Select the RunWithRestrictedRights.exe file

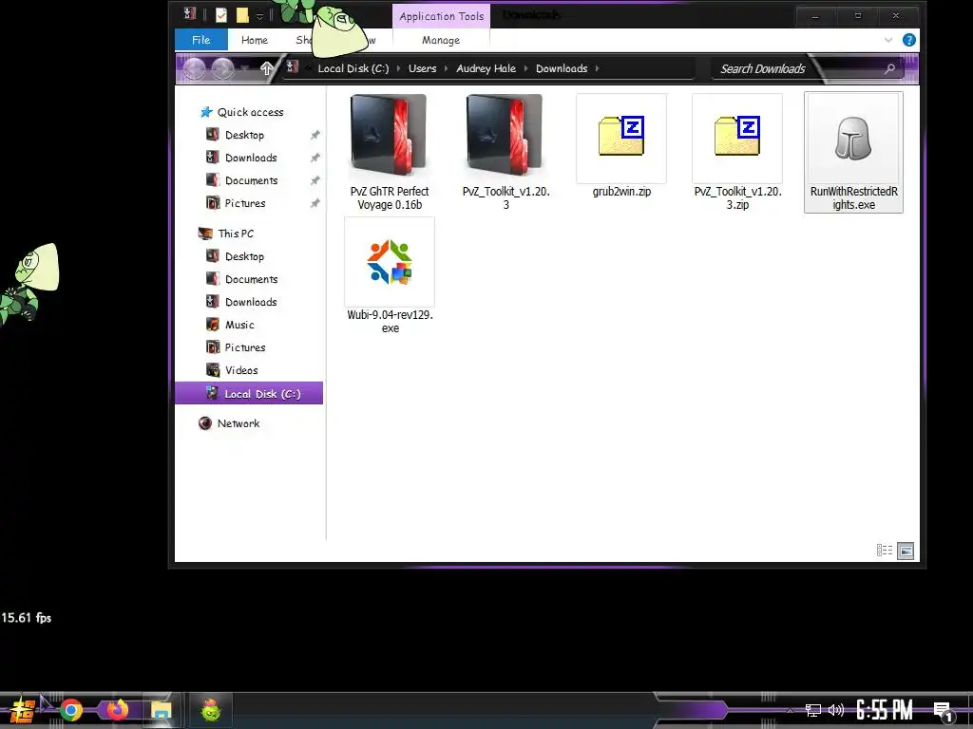click(x=853, y=153)
